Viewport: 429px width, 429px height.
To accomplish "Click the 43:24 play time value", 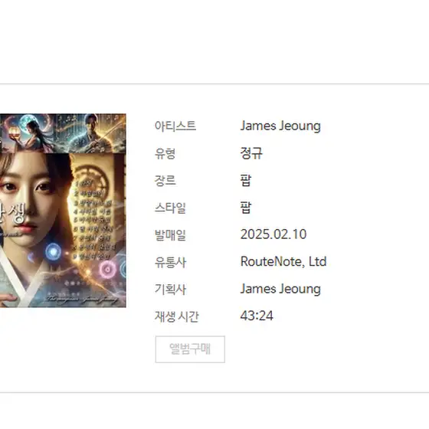I will pyautogui.click(x=257, y=316).
